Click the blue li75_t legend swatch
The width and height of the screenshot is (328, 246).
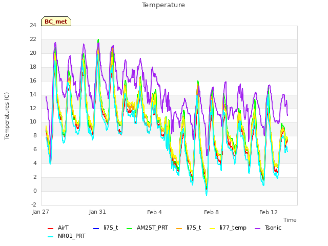[96, 228]
